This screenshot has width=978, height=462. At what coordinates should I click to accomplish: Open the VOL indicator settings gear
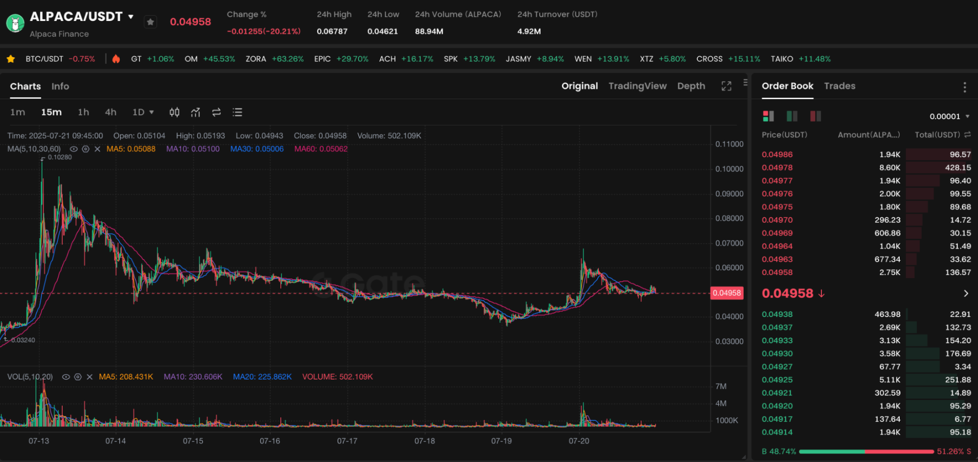pyautogui.click(x=78, y=377)
